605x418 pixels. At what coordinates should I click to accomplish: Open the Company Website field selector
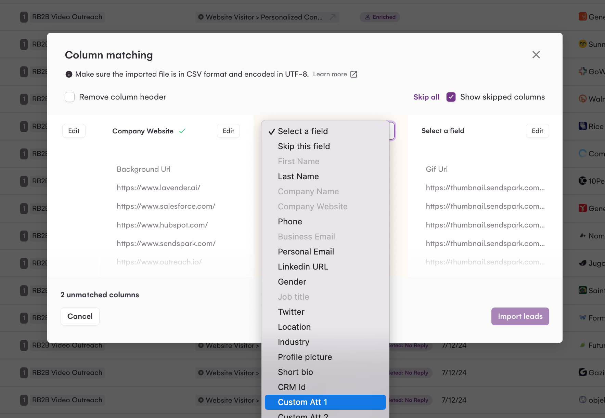click(x=143, y=131)
